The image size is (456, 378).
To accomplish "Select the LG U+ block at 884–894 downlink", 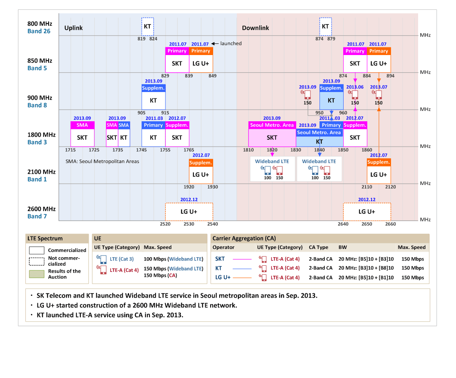I will click(x=379, y=60).
